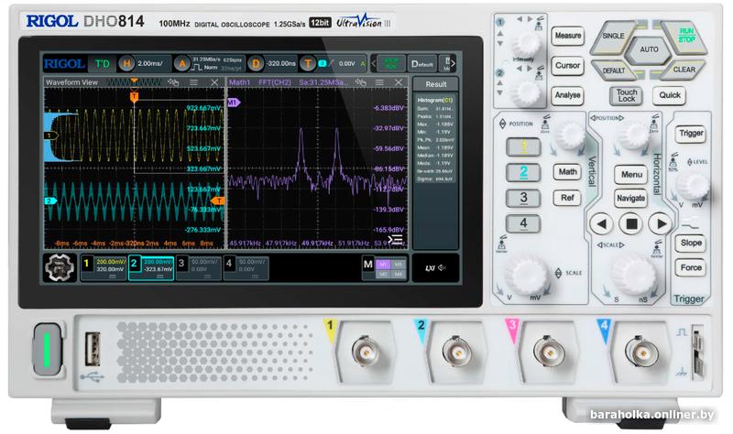Open the FFT peak list icon

(x=395, y=240)
